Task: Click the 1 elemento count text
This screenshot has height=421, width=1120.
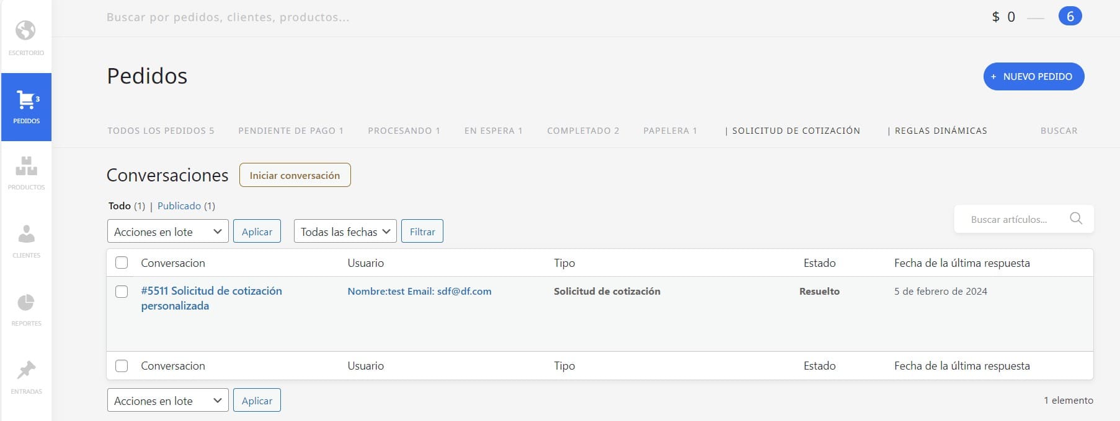Action: 1069,400
